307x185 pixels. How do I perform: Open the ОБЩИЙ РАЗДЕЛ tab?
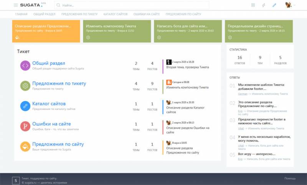point(44,14)
